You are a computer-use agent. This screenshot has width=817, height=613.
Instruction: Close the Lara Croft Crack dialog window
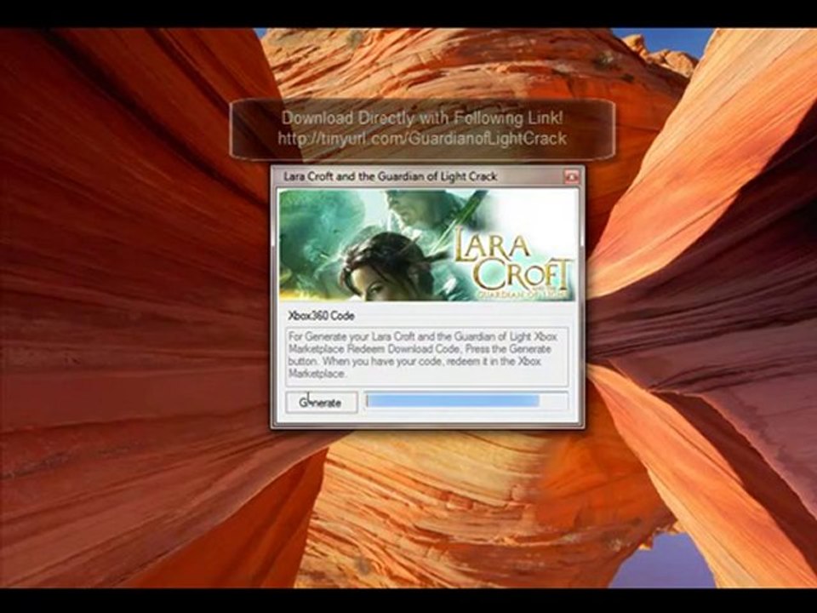point(572,177)
